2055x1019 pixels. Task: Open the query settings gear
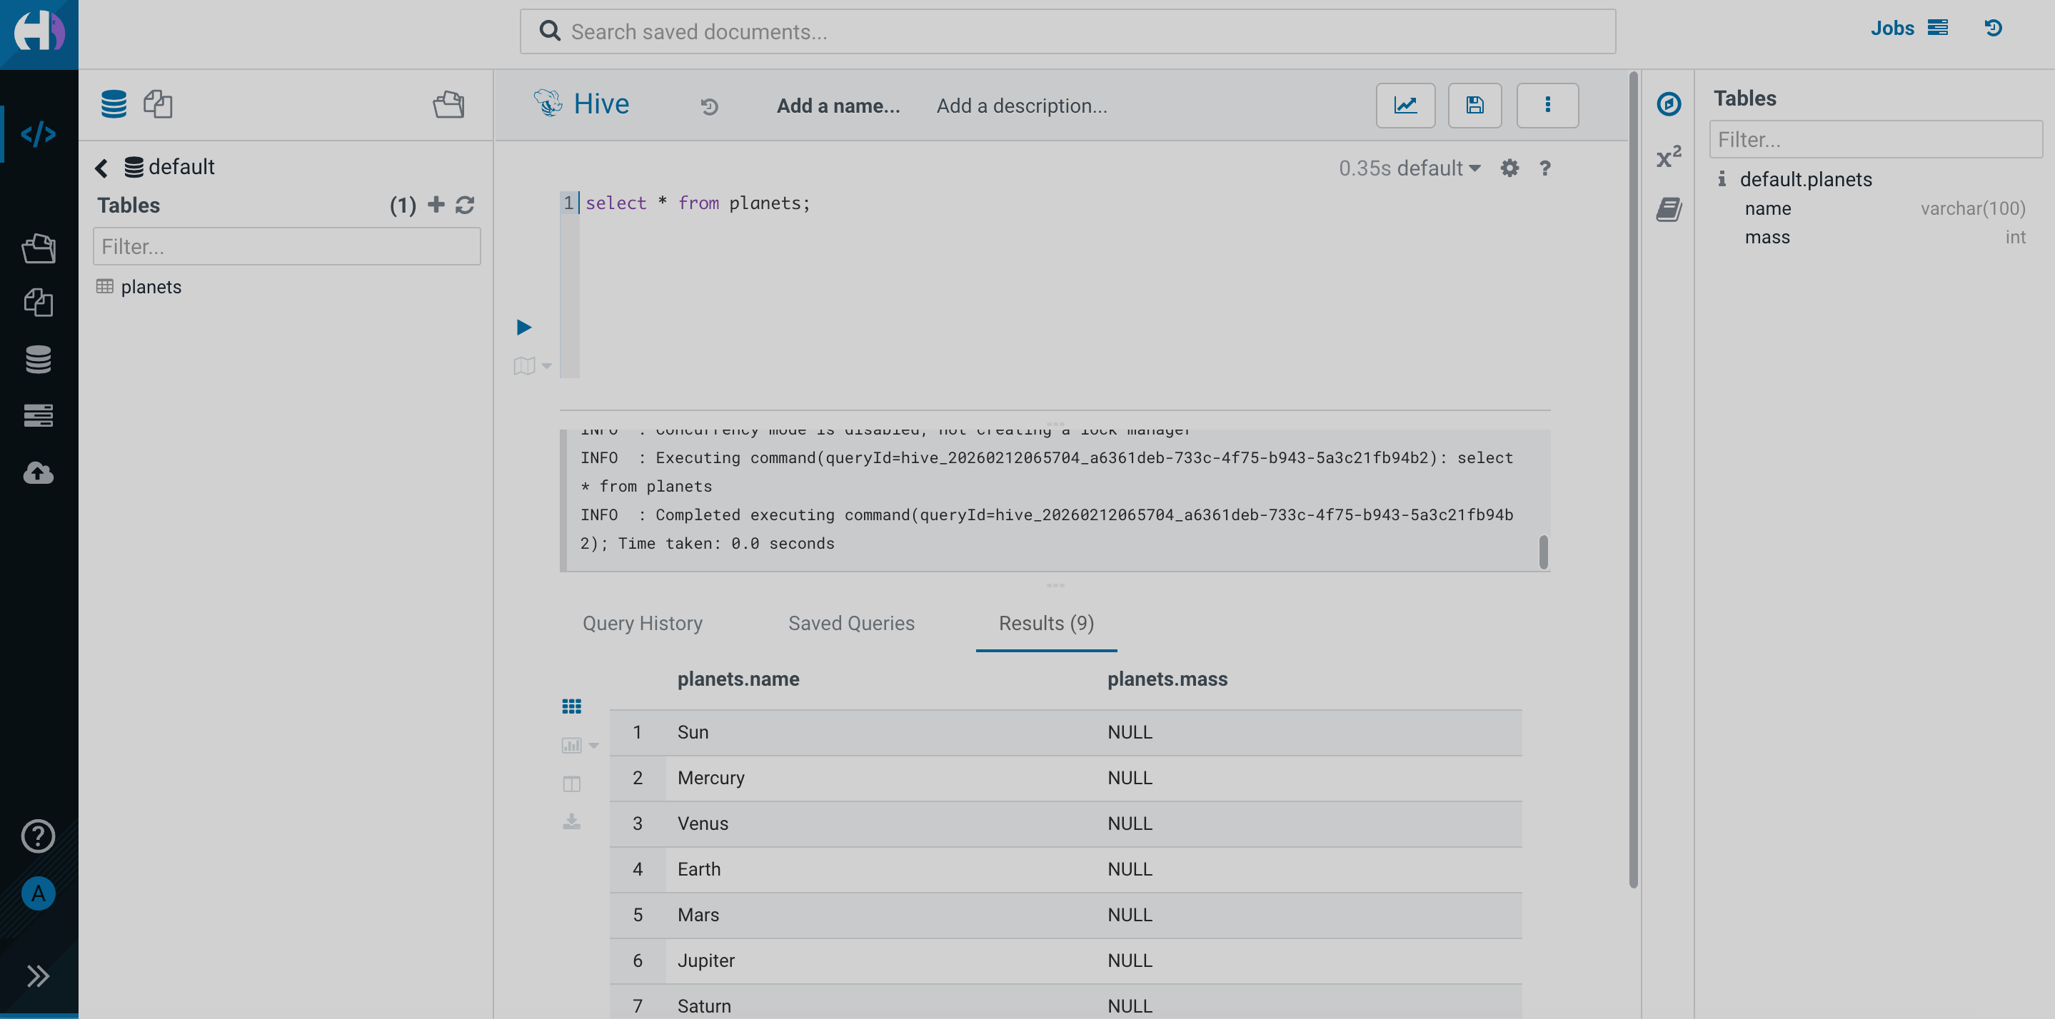click(1509, 168)
